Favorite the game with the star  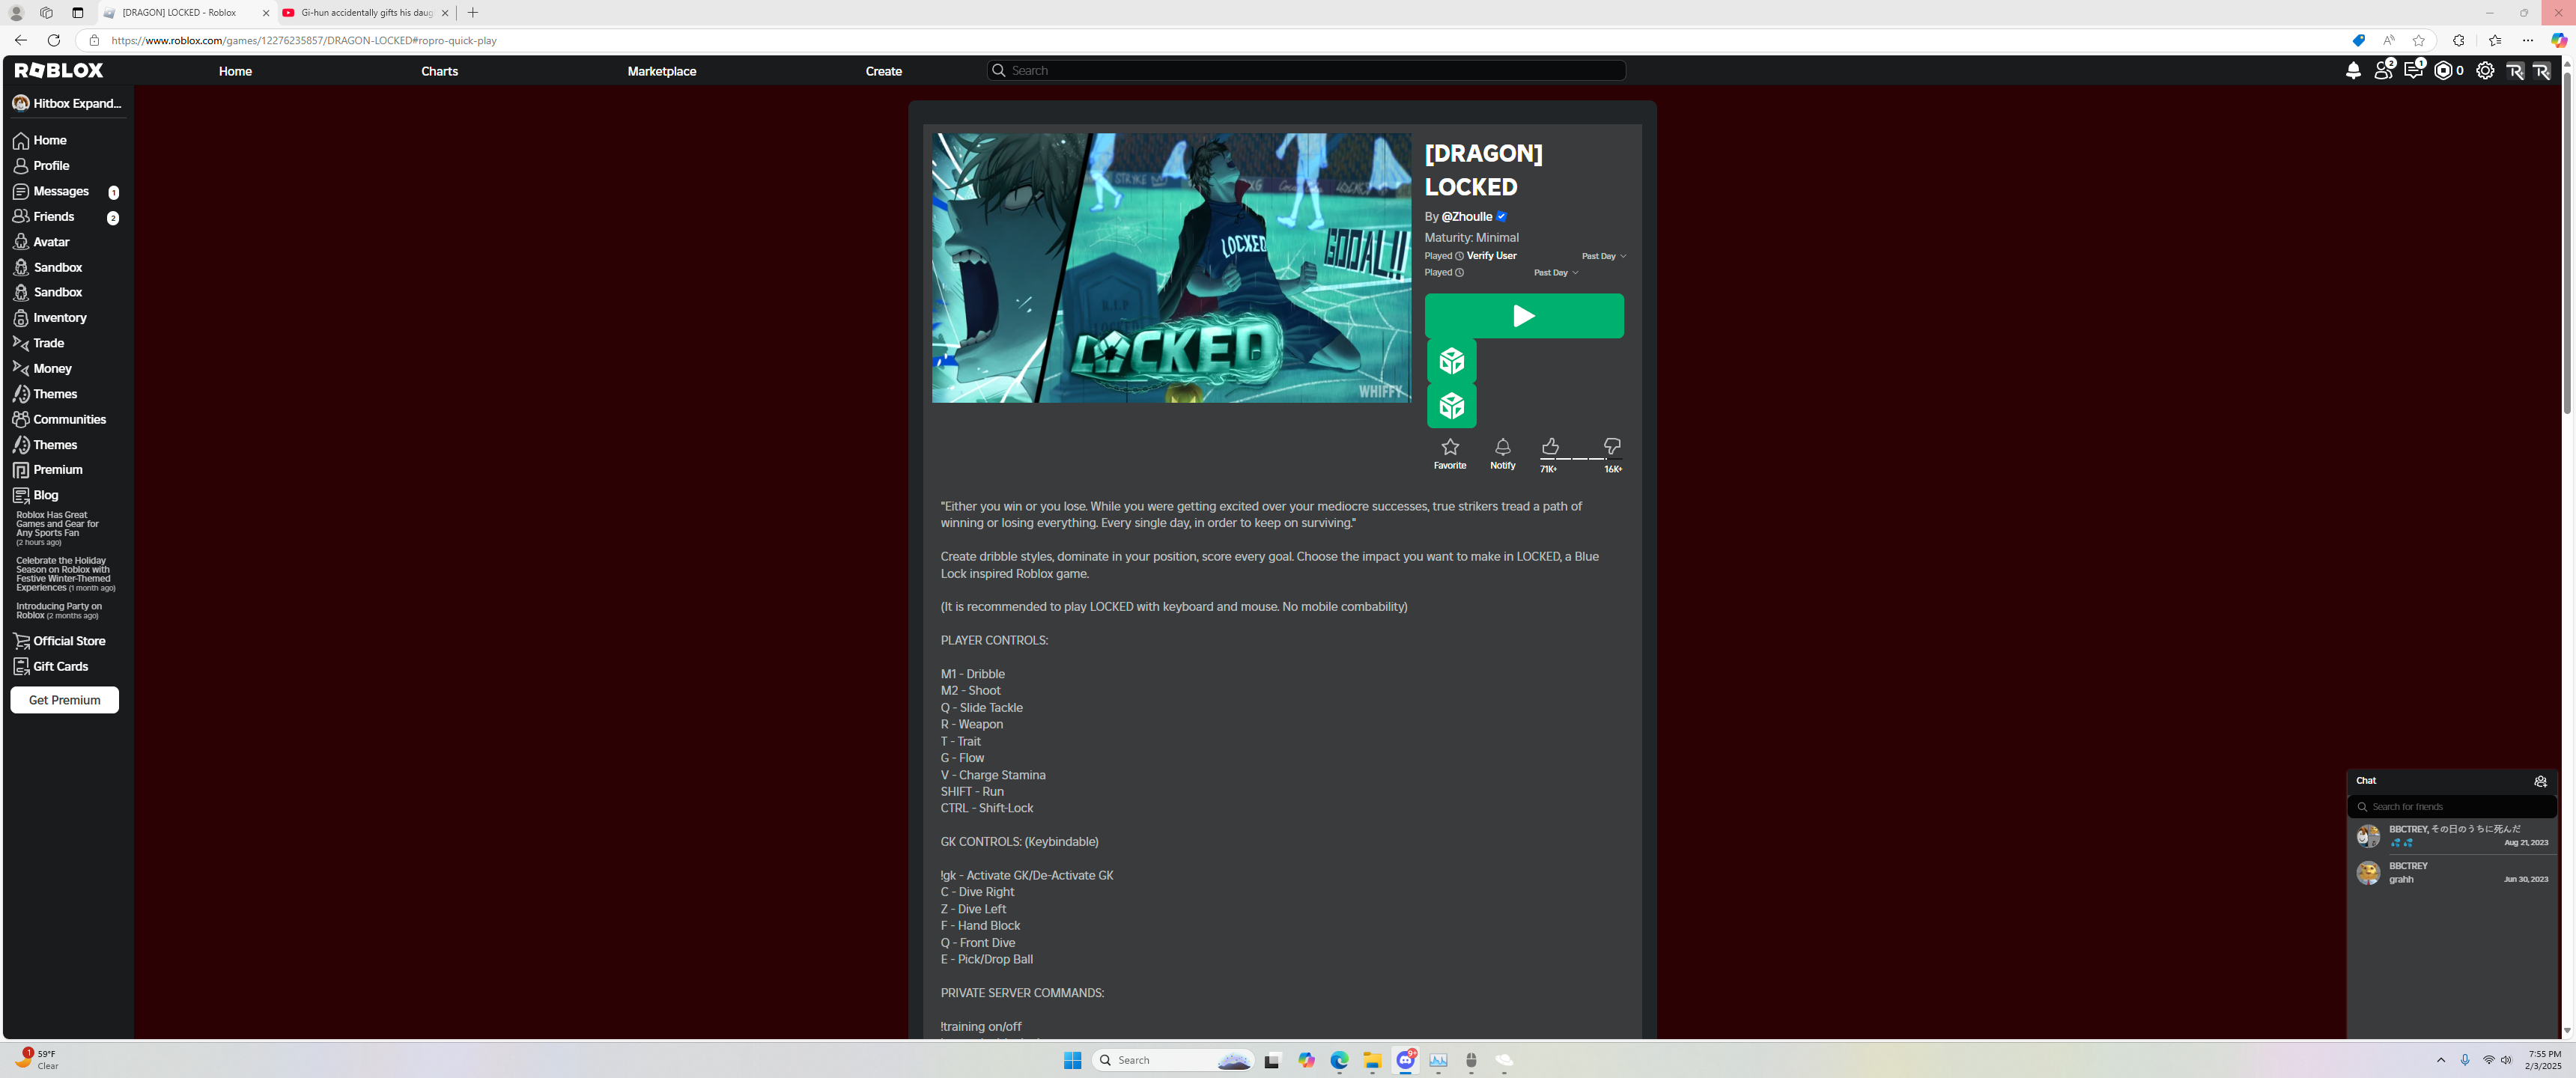point(1450,453)
